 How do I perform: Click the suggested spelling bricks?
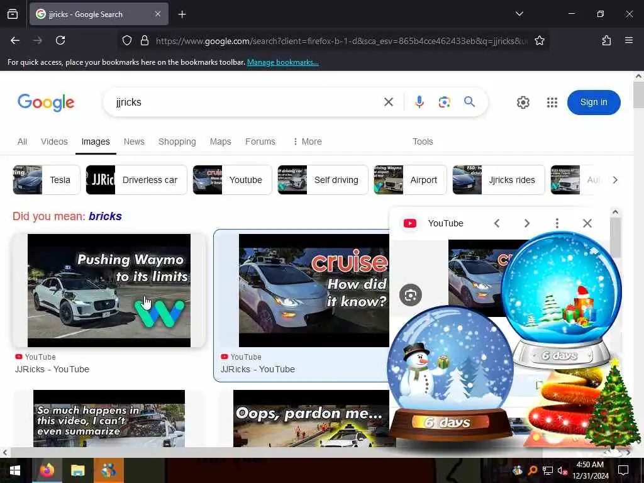105,216
